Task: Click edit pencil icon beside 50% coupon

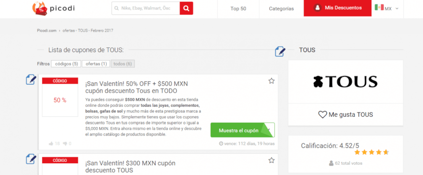Action: [31, 80]
